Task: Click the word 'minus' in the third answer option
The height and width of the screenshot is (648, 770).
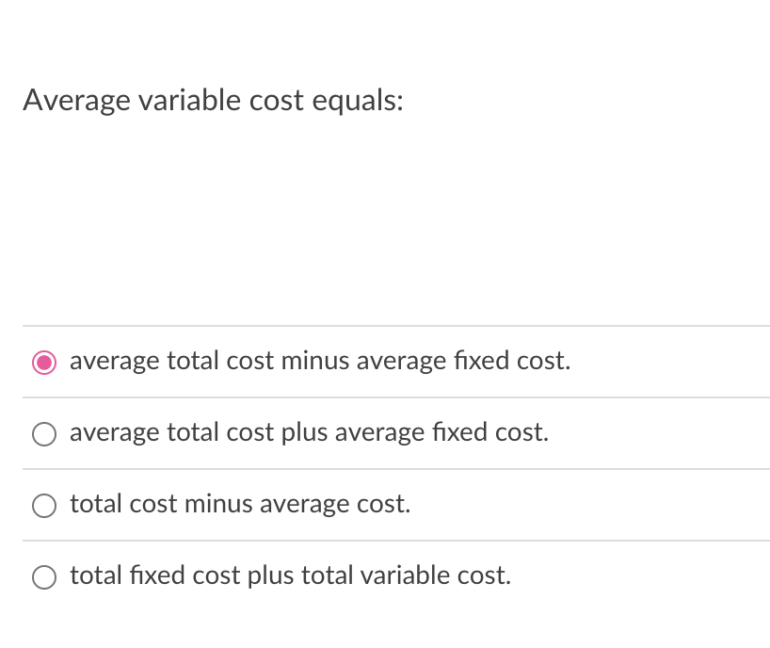Action: click(219, 504)
